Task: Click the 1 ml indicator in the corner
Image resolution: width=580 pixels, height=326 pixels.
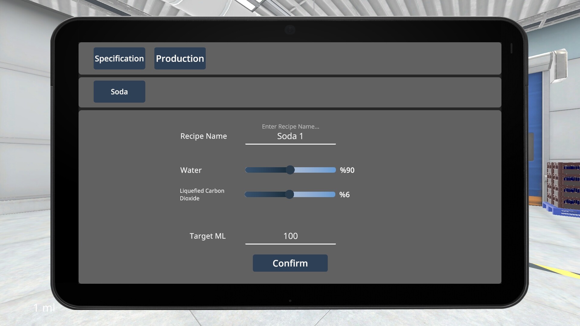Action: 44,307
